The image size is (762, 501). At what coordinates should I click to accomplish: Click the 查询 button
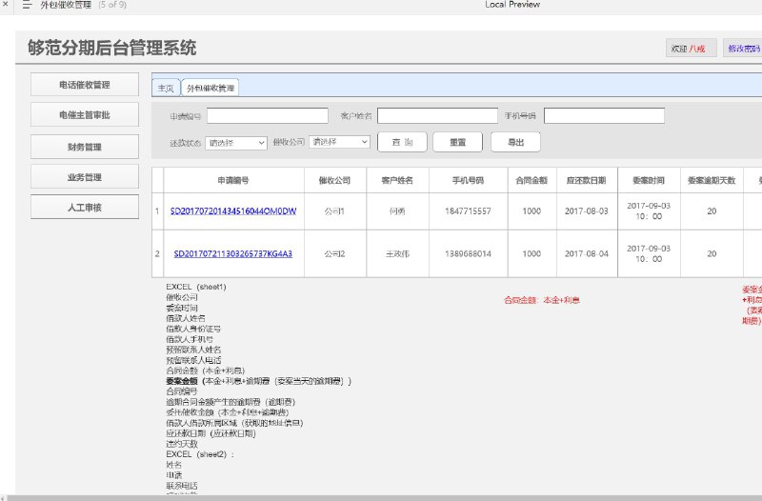(402, 142)
